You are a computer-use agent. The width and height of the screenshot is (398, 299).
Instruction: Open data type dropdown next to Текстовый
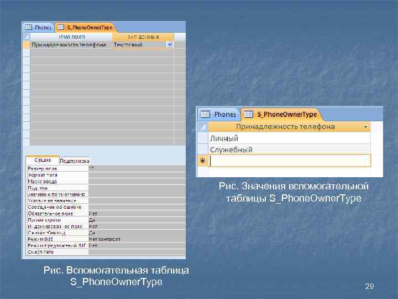[x=170, y=45]
